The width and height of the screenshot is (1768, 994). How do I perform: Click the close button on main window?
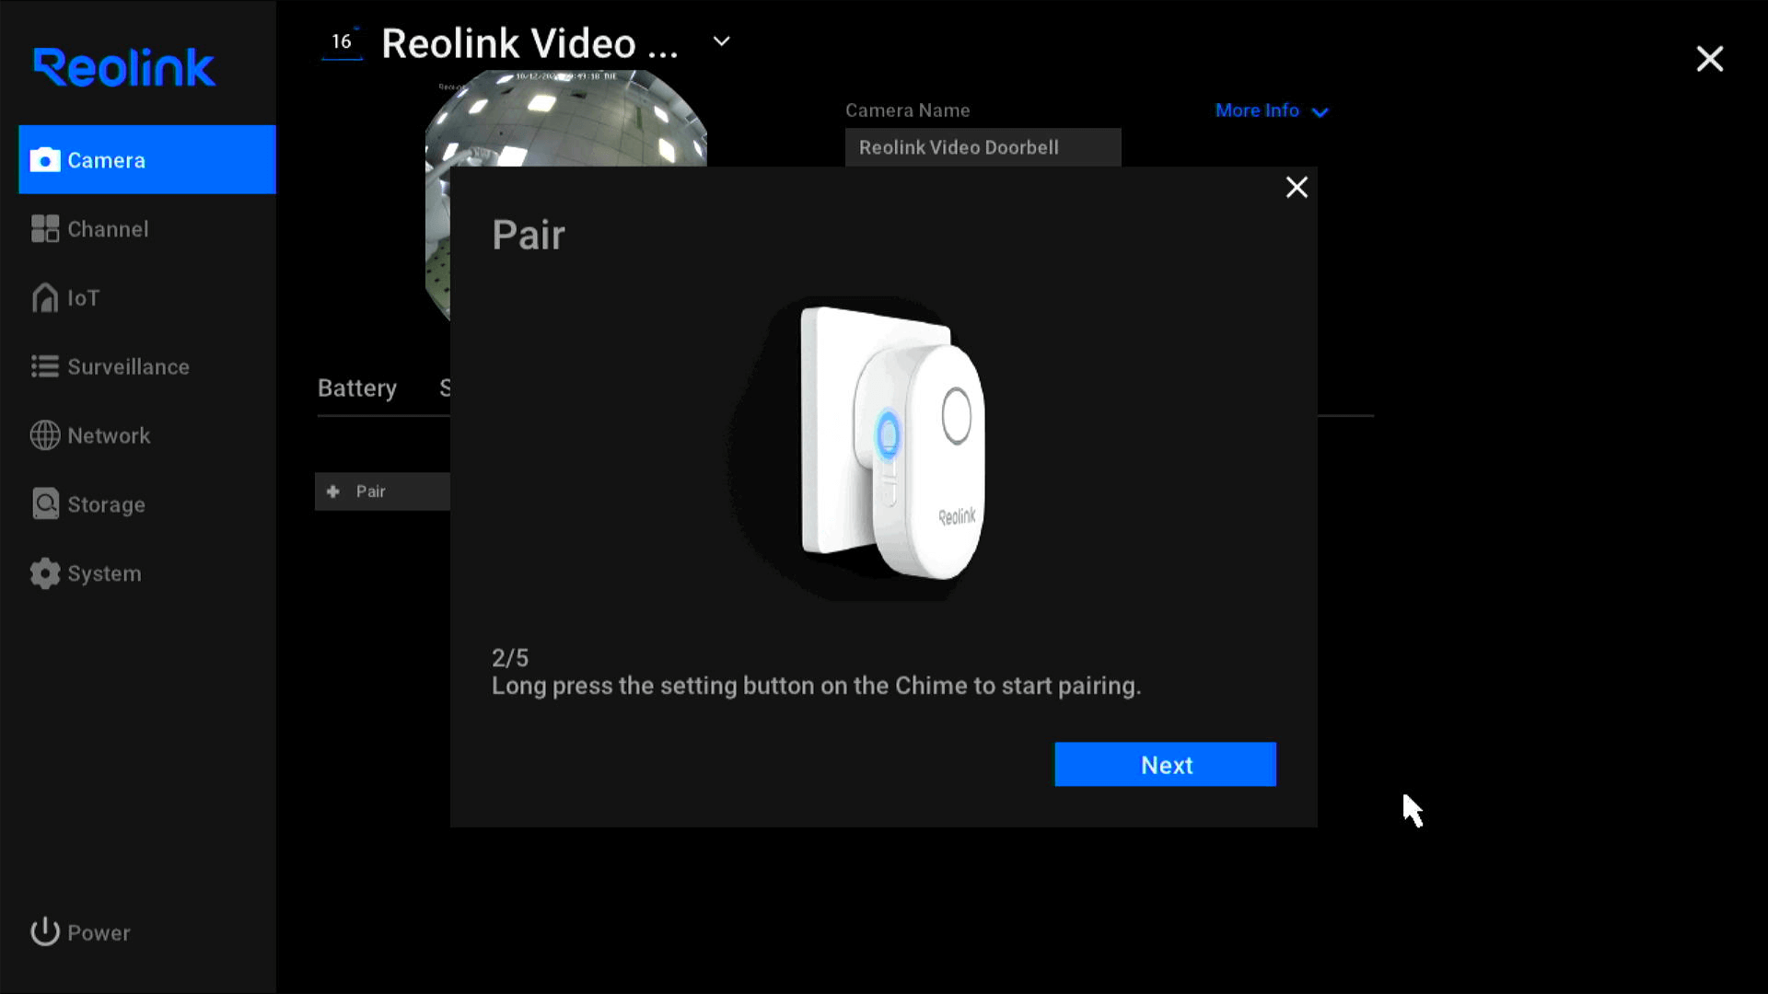(x=1710, y=58)
